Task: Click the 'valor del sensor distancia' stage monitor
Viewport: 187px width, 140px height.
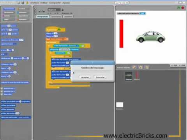Action: 131,14
